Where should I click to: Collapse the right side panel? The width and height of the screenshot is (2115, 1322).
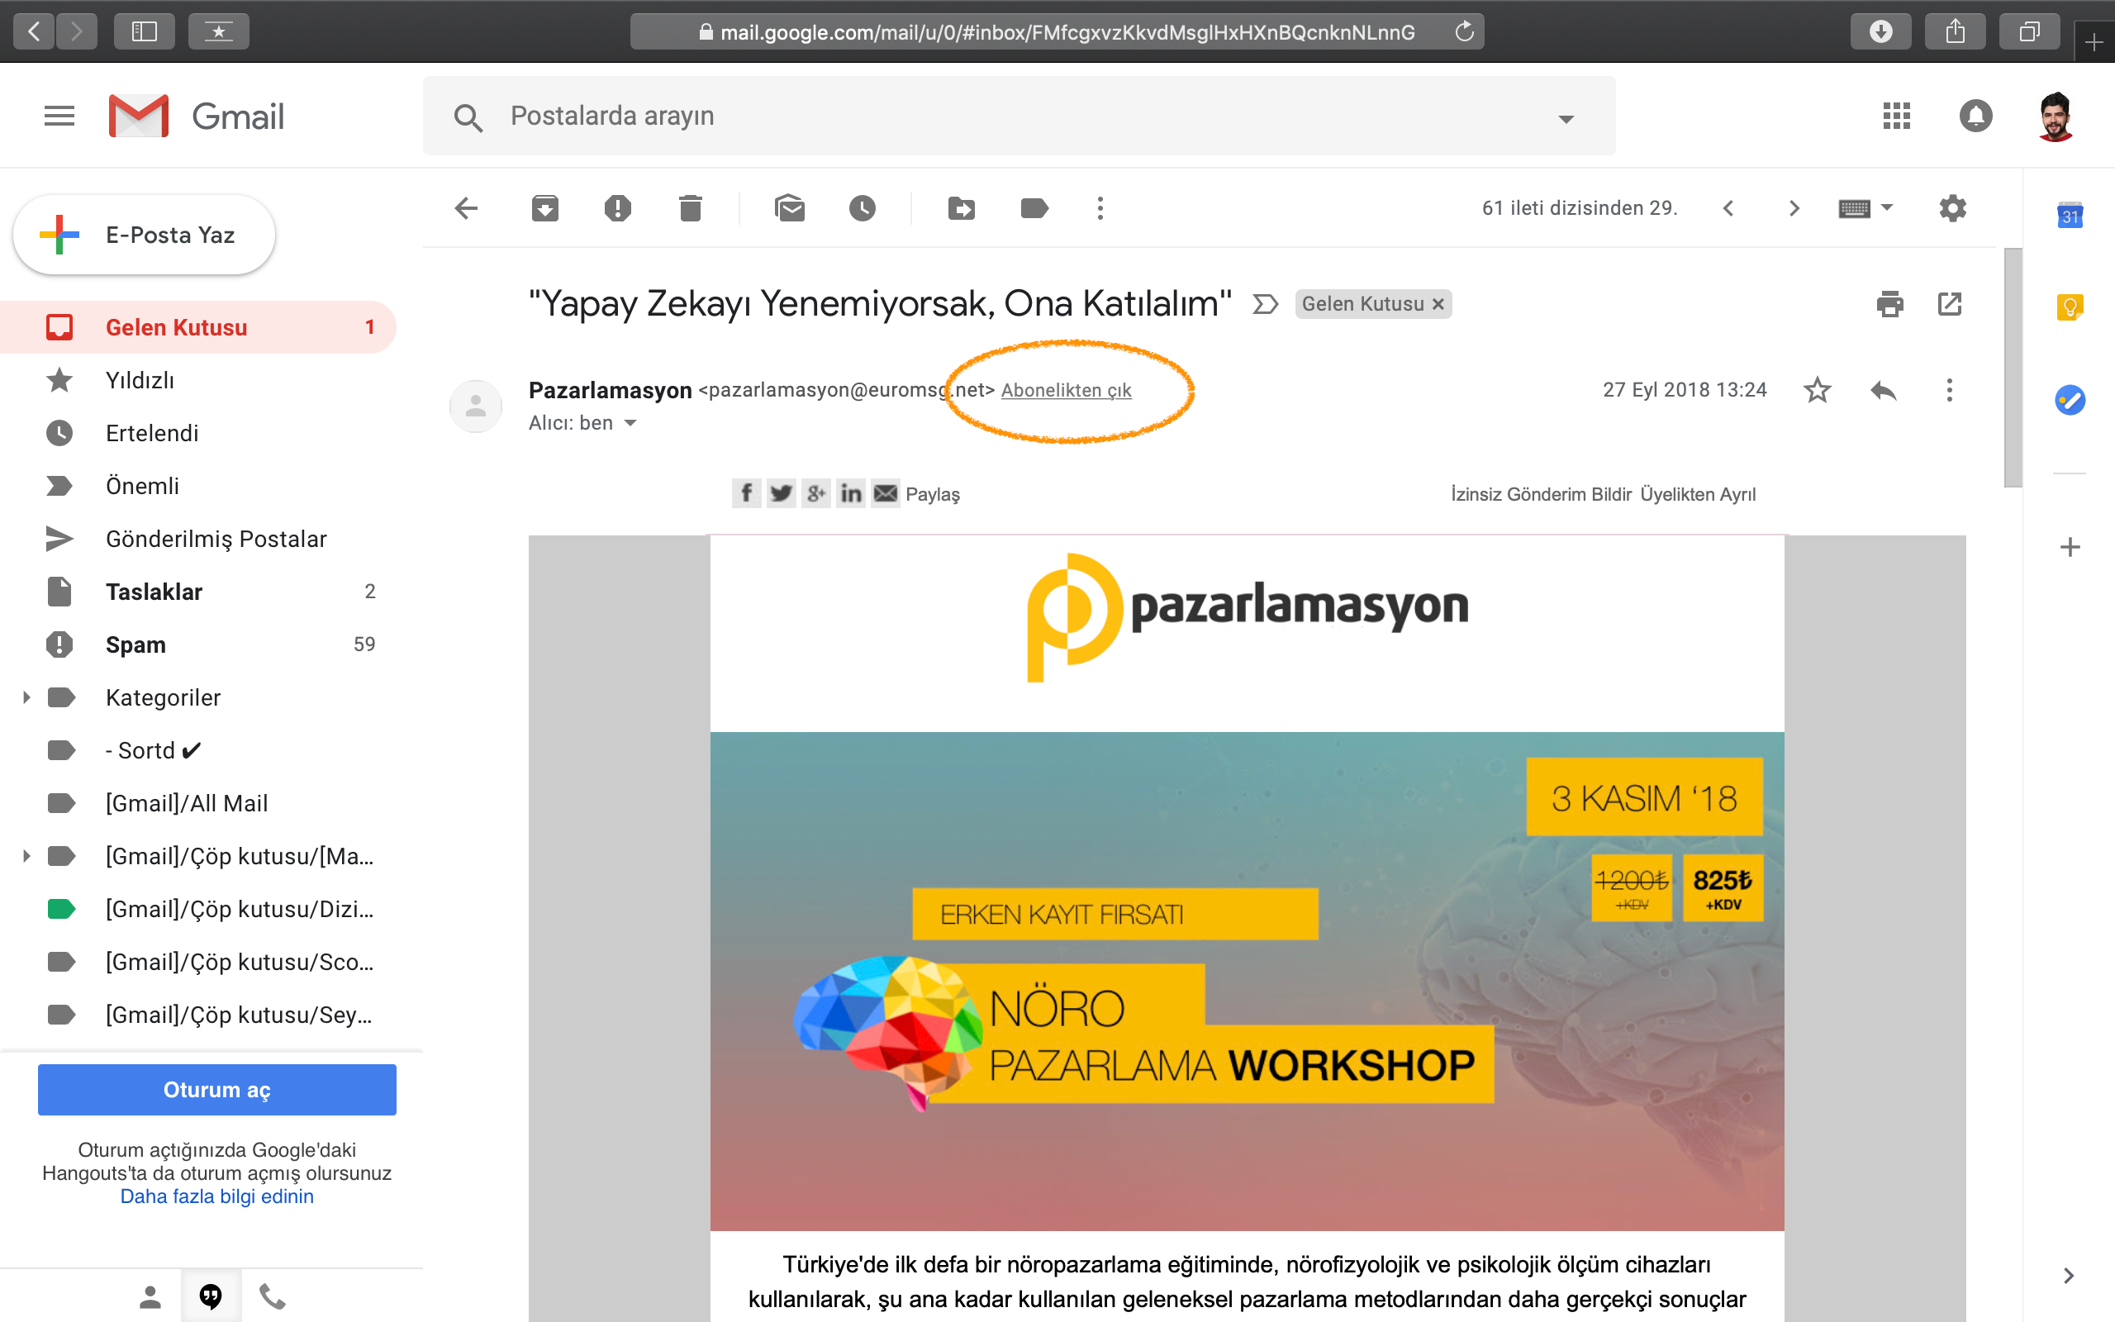pos(2069,1276)
